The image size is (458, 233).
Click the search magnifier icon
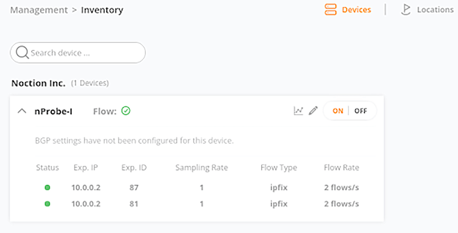(23, 53)
